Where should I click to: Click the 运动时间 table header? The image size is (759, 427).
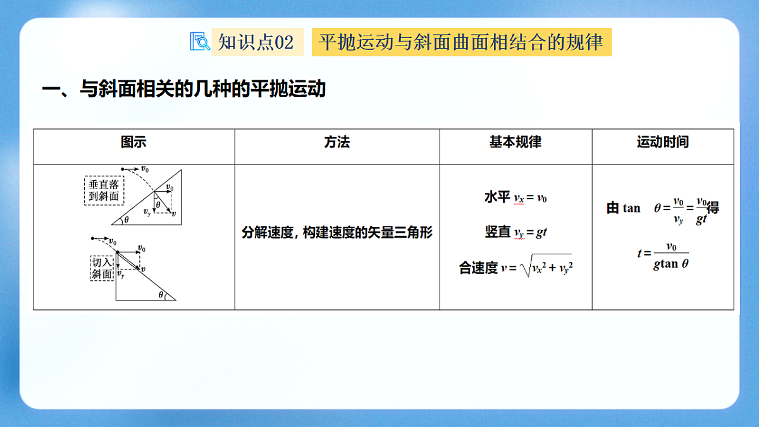click(662, 142)
